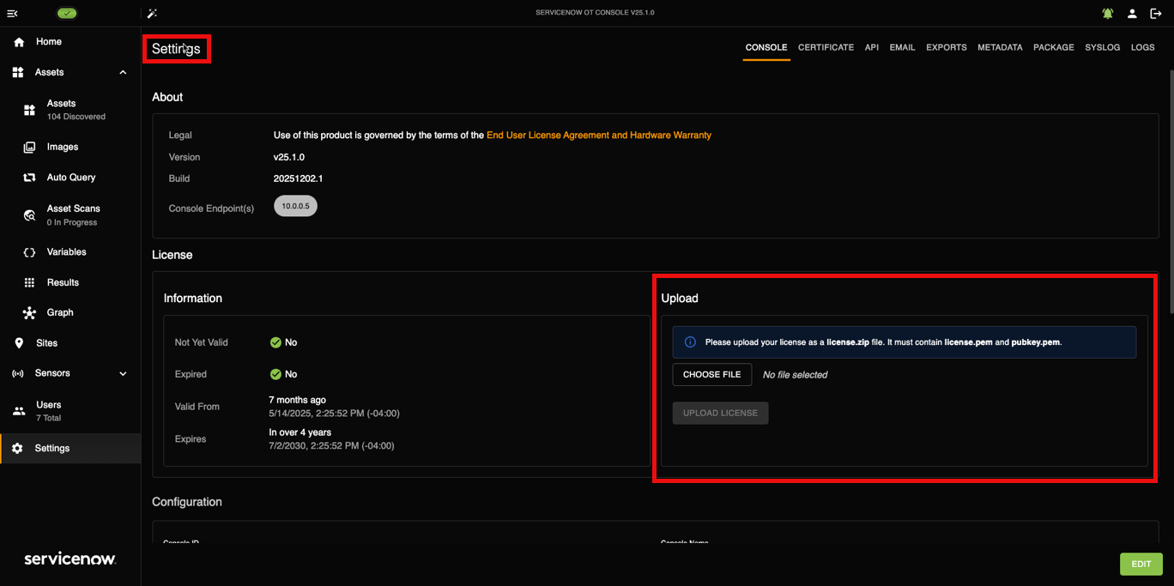The height and width of the screenshot is (586, 1174).
Task: Switch to the EXPORTS tab
Action: click(947, 48)
